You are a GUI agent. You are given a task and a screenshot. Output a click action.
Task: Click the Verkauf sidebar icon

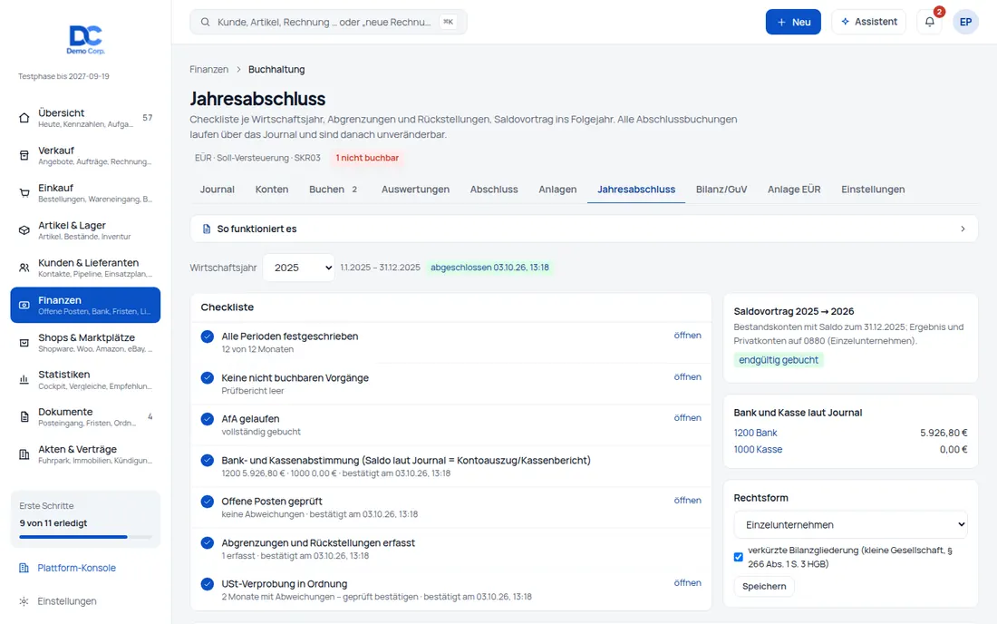[24, 155]
